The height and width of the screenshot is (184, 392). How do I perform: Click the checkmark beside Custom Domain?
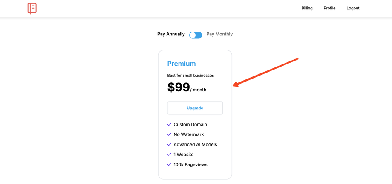[169, 125]
